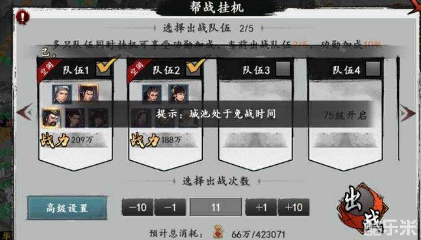Check the 队伍3 checkbox
Viewport: 421px width, 240px height.
(283, 69)
